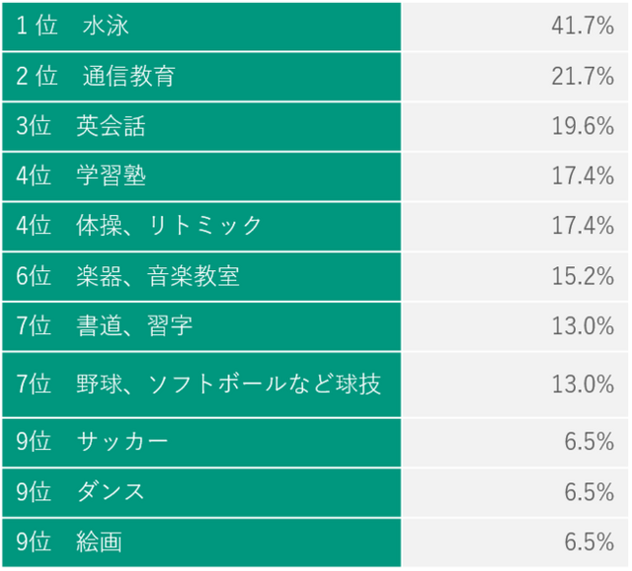Click the 7位 書道、習字 row label

pyautogui.click(x=105, y=326)
